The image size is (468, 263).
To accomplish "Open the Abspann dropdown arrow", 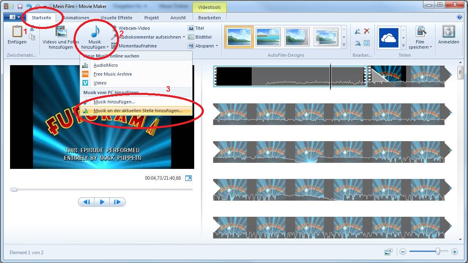I will tap(217, 46).
